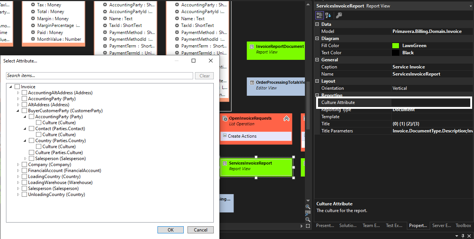Expand AccountingAltAddress (Address) node
This screenshot has width=474, height=239.
tap(18, 93)
